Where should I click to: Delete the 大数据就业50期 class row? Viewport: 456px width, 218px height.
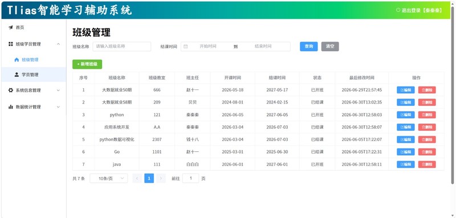[427, 90]
